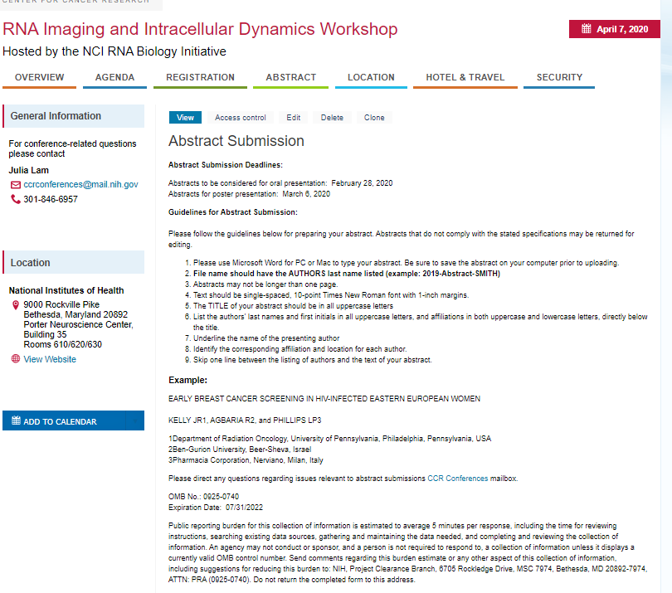Expand the Add to Calendar dropdown arrow
Viewport: 672px width, 593px height.
pos(135,420)
